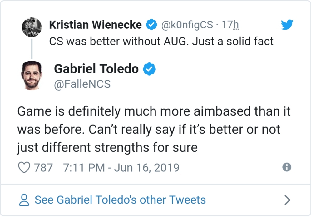Click the 17h timestamp
This screenshot has height=217, width=311.
tap(230, 25)
